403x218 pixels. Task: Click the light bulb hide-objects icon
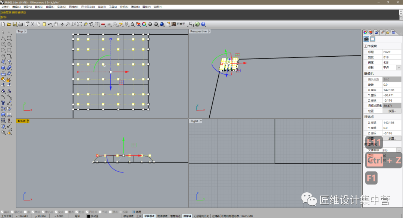click(127, 24)
